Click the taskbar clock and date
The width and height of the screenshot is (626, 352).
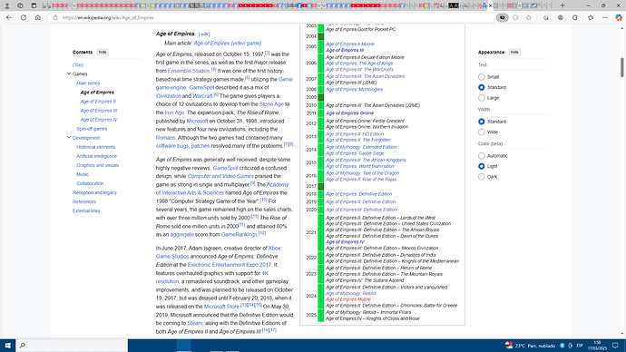coord(597,346)
